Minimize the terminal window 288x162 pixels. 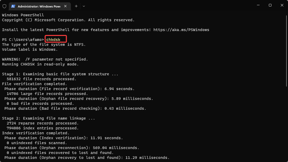click(x=258, y=5)
